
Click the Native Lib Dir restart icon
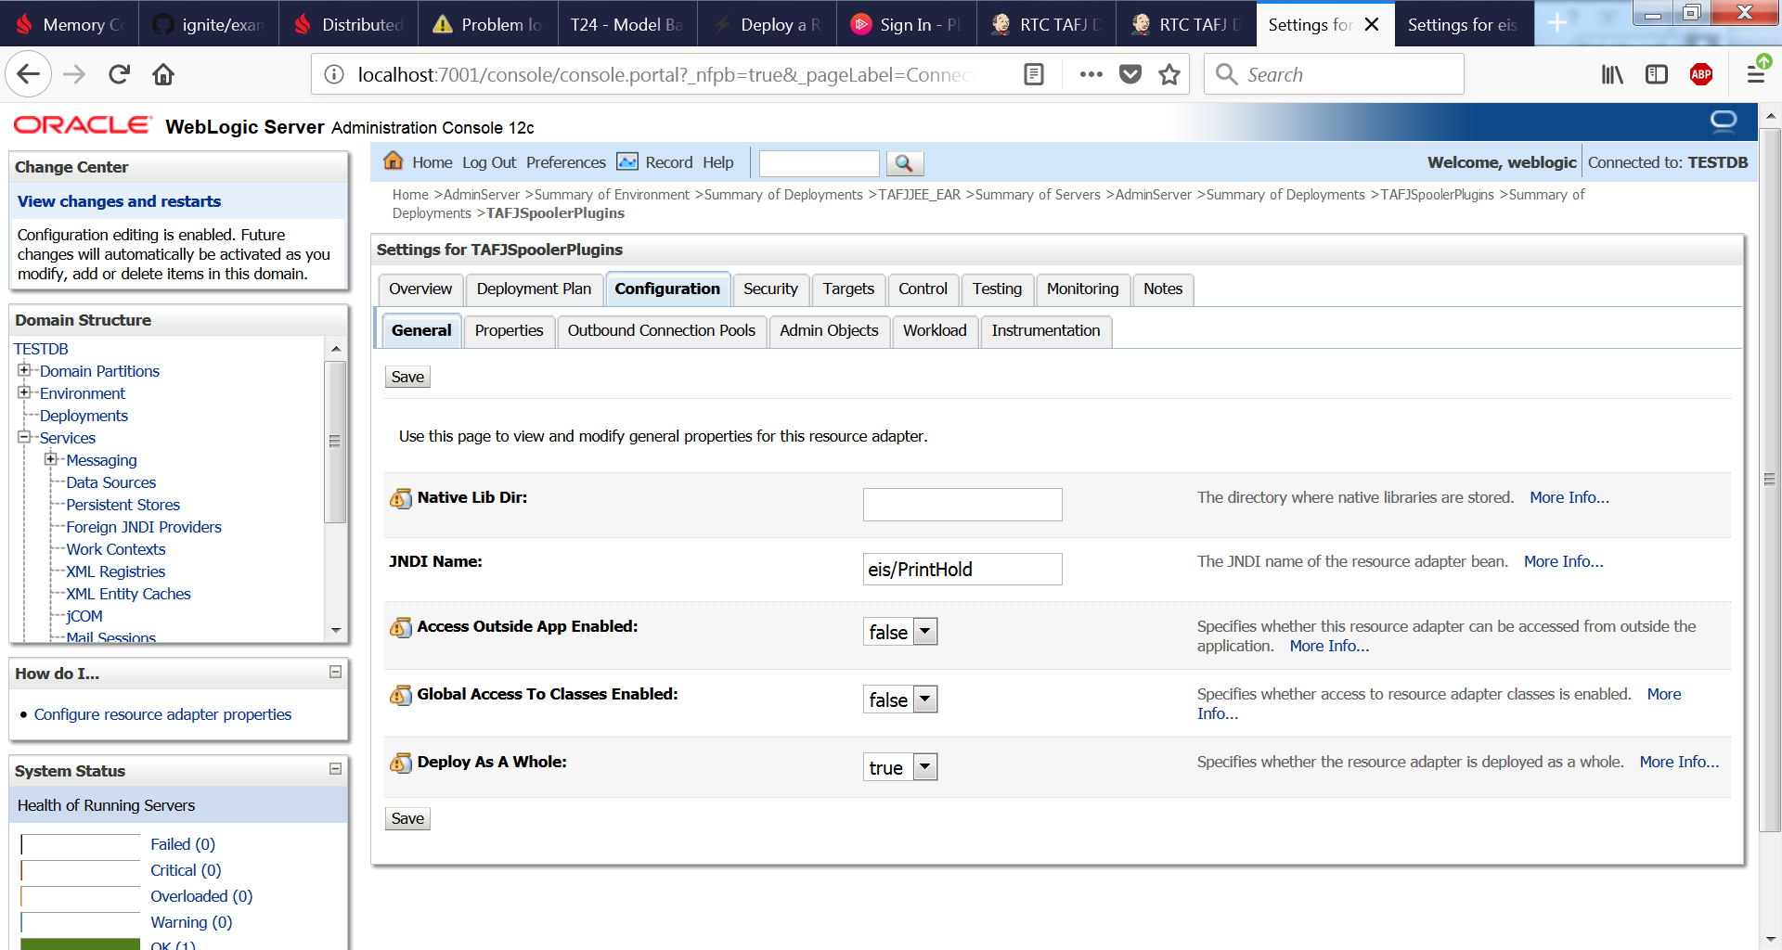(x=400, y=498)
